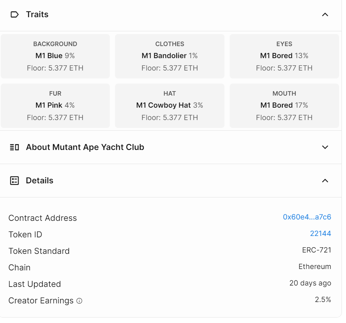Click the About Mutant Ape Yacht Club heading

[85, 147]
